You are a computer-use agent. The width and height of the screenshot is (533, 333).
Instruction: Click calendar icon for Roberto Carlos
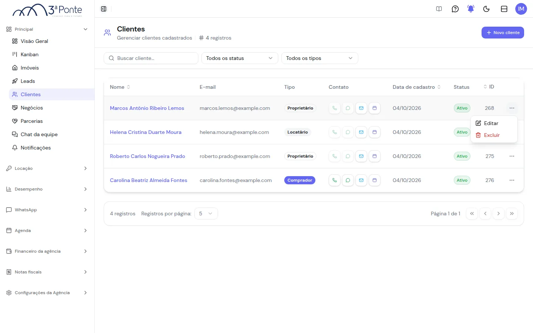(375, 156)
